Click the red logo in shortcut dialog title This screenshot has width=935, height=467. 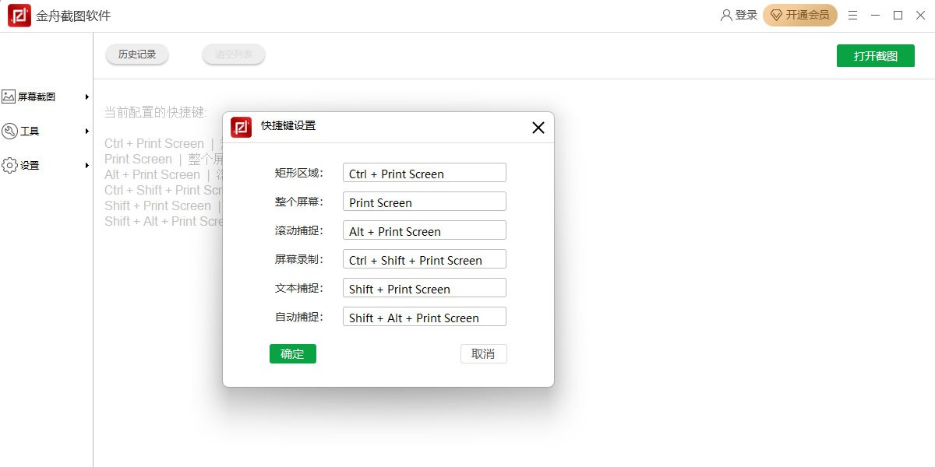coord(242,127)
